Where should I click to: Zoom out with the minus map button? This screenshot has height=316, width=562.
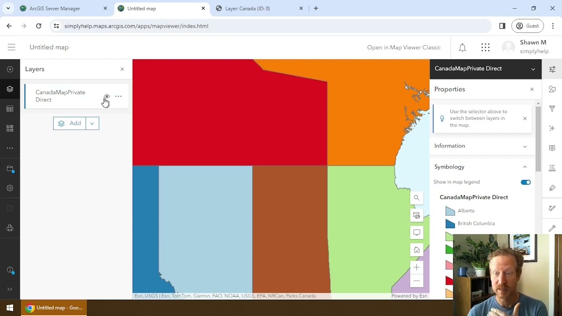point(417,281)
